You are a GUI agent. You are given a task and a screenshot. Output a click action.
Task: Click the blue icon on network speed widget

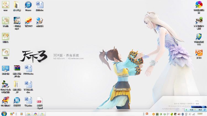[x=205, y=110]
